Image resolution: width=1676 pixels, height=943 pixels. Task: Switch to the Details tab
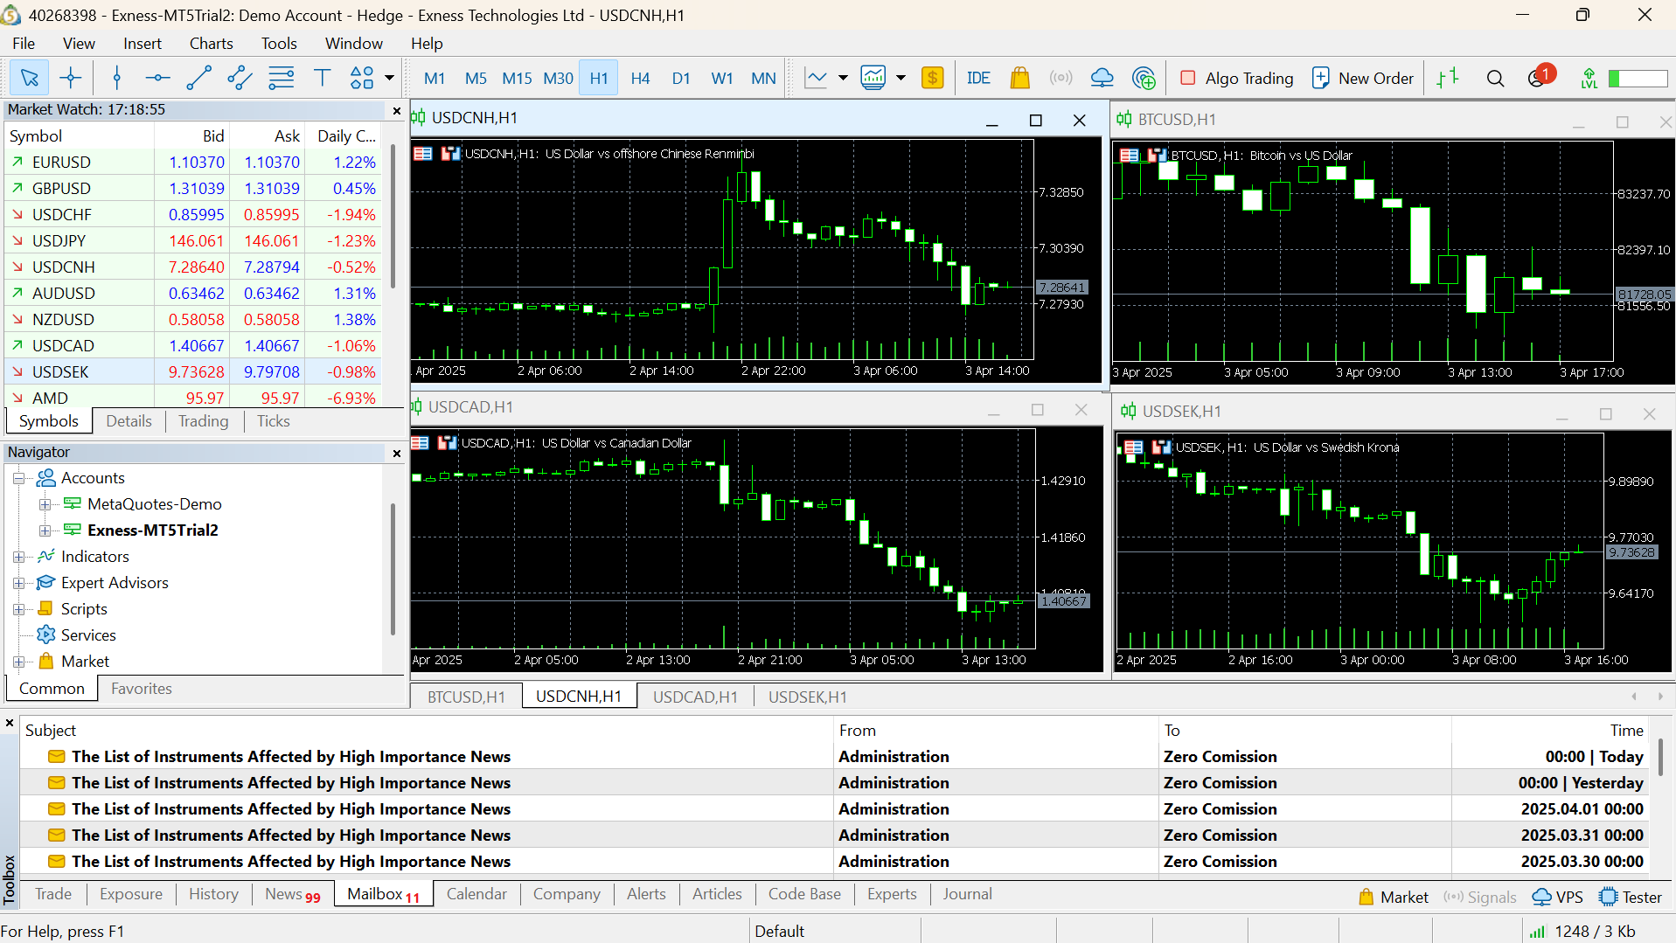coord(129,421)
